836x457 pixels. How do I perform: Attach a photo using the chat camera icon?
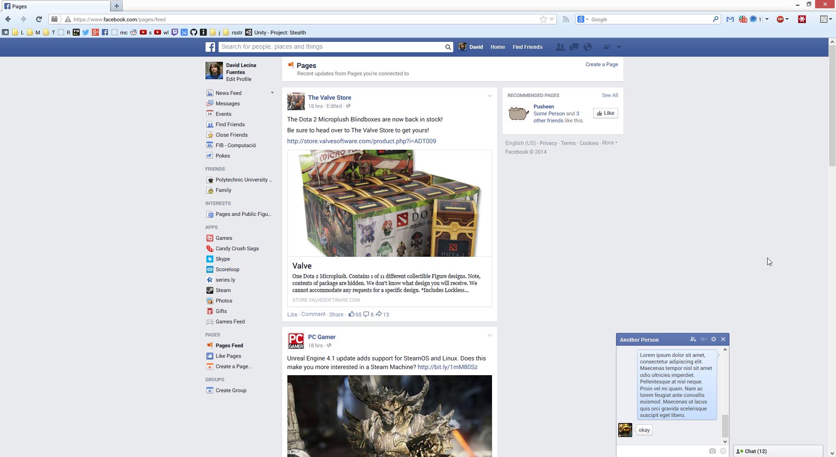pyautogui.click(x=712, y=451)
